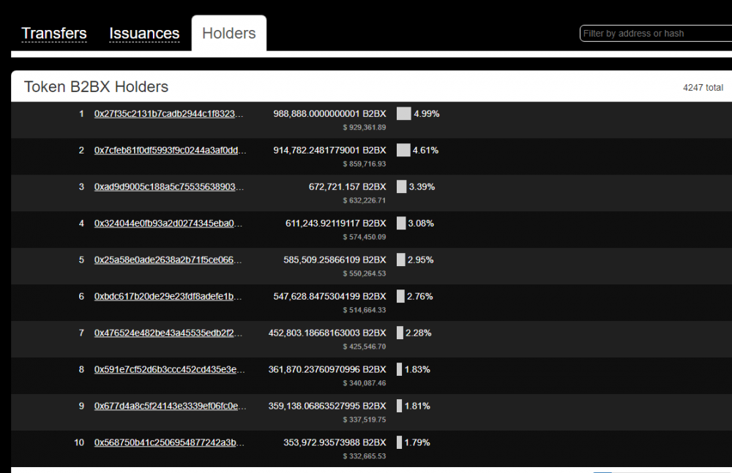Switch to the Issuances tab
Viewport: 732px width, 473px height.
pyautogui.click(x=144, y=33)
